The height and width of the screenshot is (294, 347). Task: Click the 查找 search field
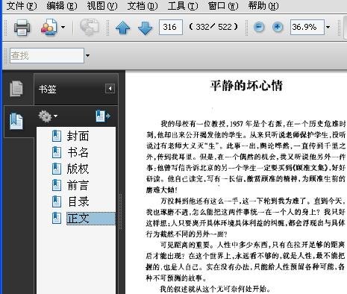click(47, 55)
